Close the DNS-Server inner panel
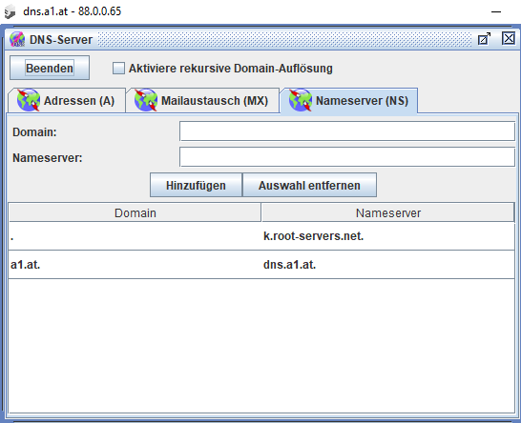Image resolution: width=521 pixels, height=423 pixels. pyautogui.click(x=509, y=38)
